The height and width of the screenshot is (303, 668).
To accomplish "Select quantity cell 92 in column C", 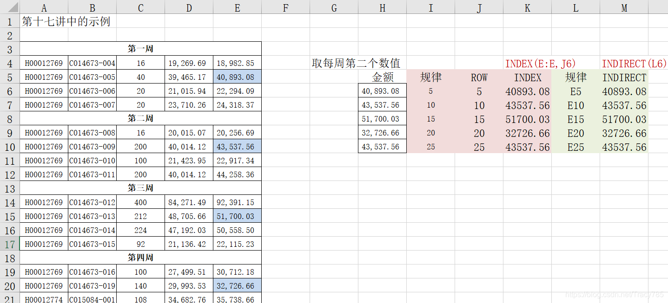I will point(140,244).
